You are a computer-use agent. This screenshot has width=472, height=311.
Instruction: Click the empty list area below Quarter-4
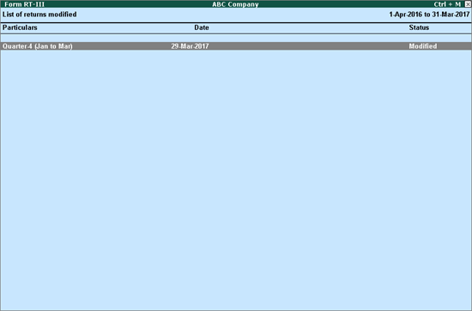[x=236, y=180]
